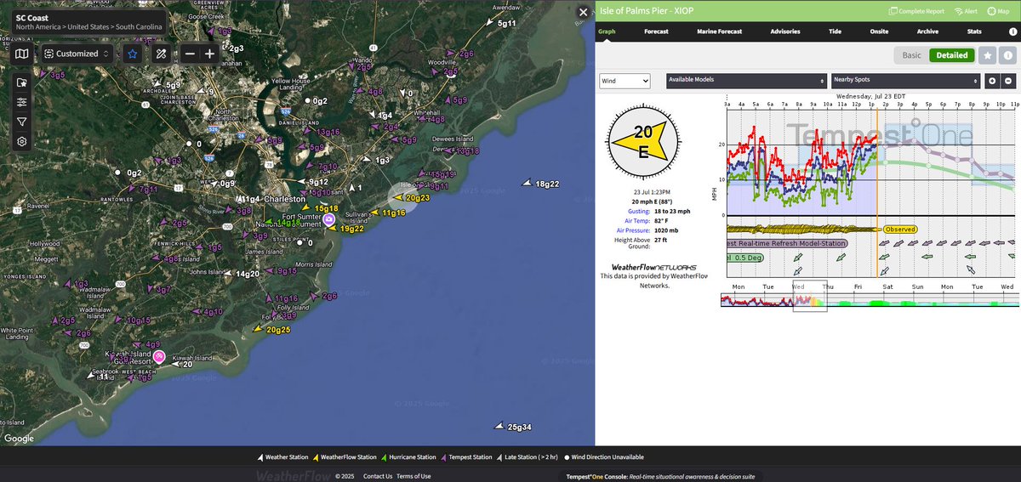Image resolution: width=1021 pixels, height=482 pixels.
Task: Select the 19g22 station marker
Action: 346,229
